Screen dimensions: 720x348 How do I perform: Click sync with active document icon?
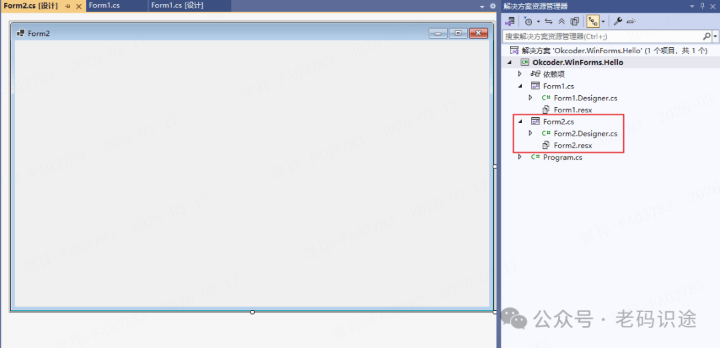549,21
